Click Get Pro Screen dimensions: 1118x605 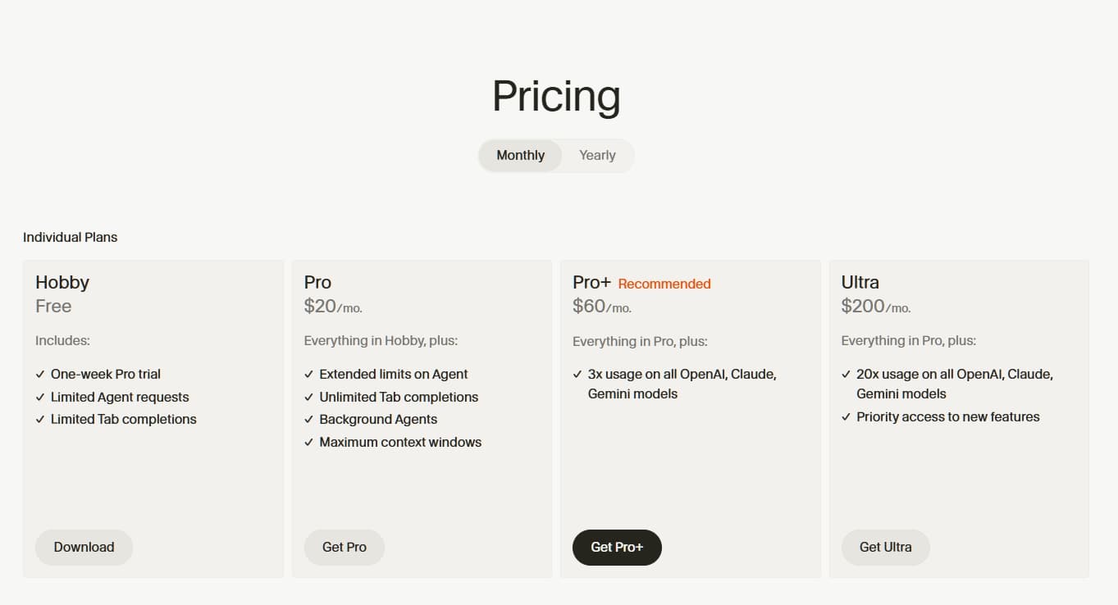(344, 547)
